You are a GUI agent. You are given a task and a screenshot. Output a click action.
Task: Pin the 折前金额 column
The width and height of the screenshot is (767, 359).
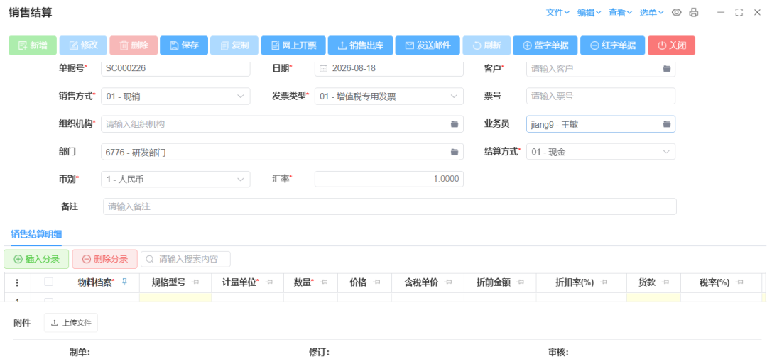click(521, 282)
